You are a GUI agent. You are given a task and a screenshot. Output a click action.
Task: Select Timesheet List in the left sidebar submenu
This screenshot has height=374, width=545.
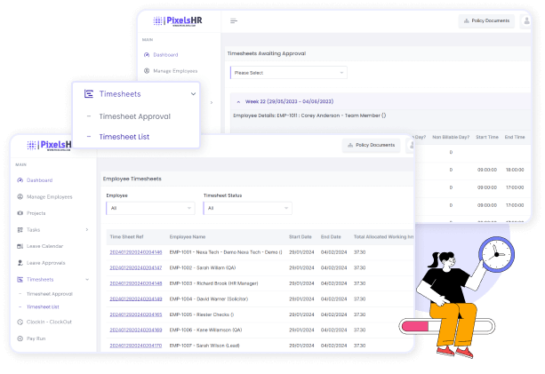pos(44,306)
